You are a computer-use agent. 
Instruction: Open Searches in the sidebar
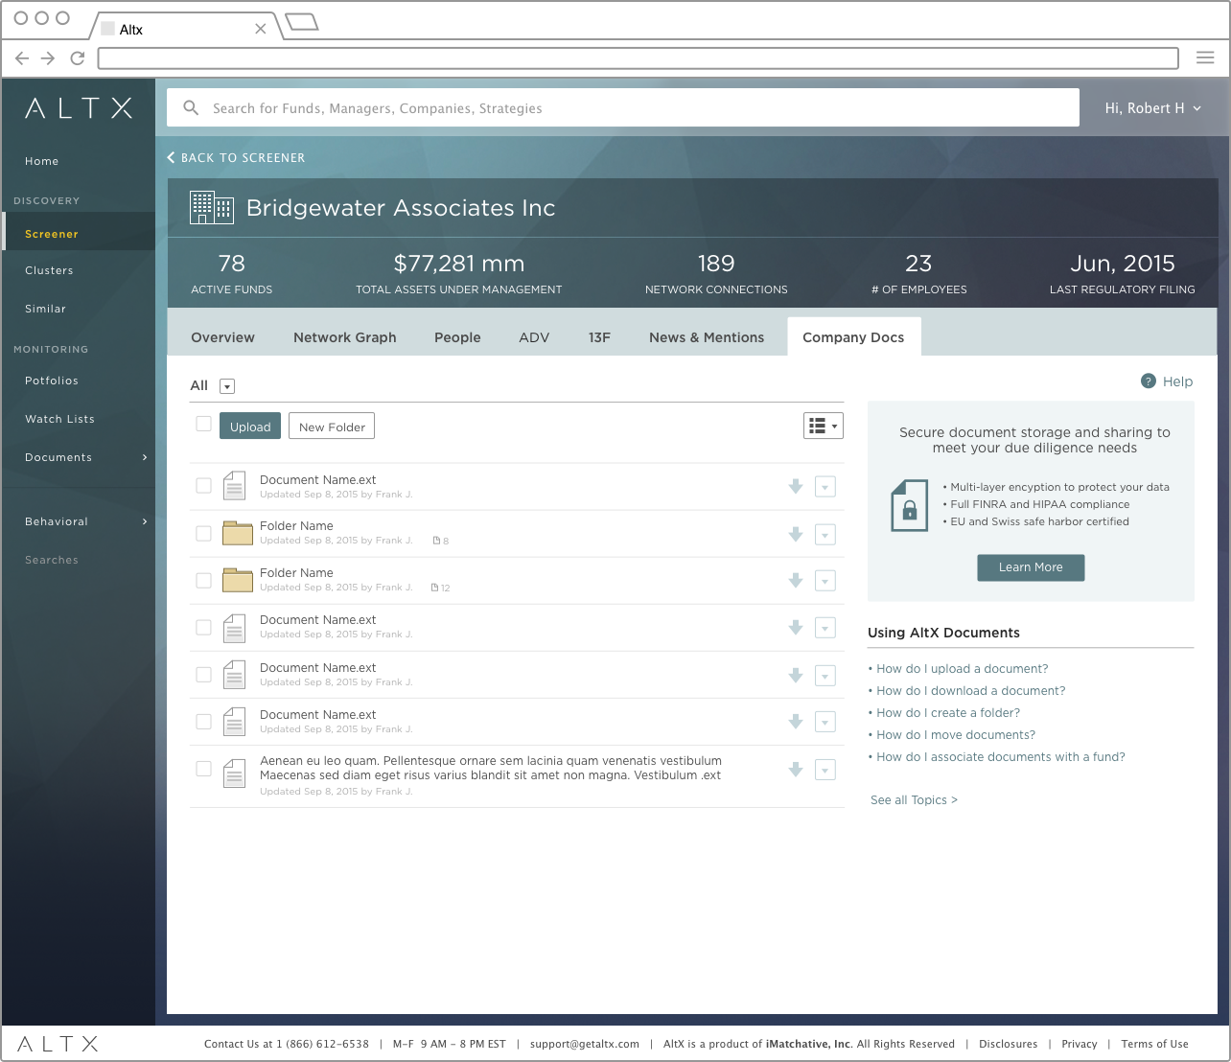[x=52, y=560]
